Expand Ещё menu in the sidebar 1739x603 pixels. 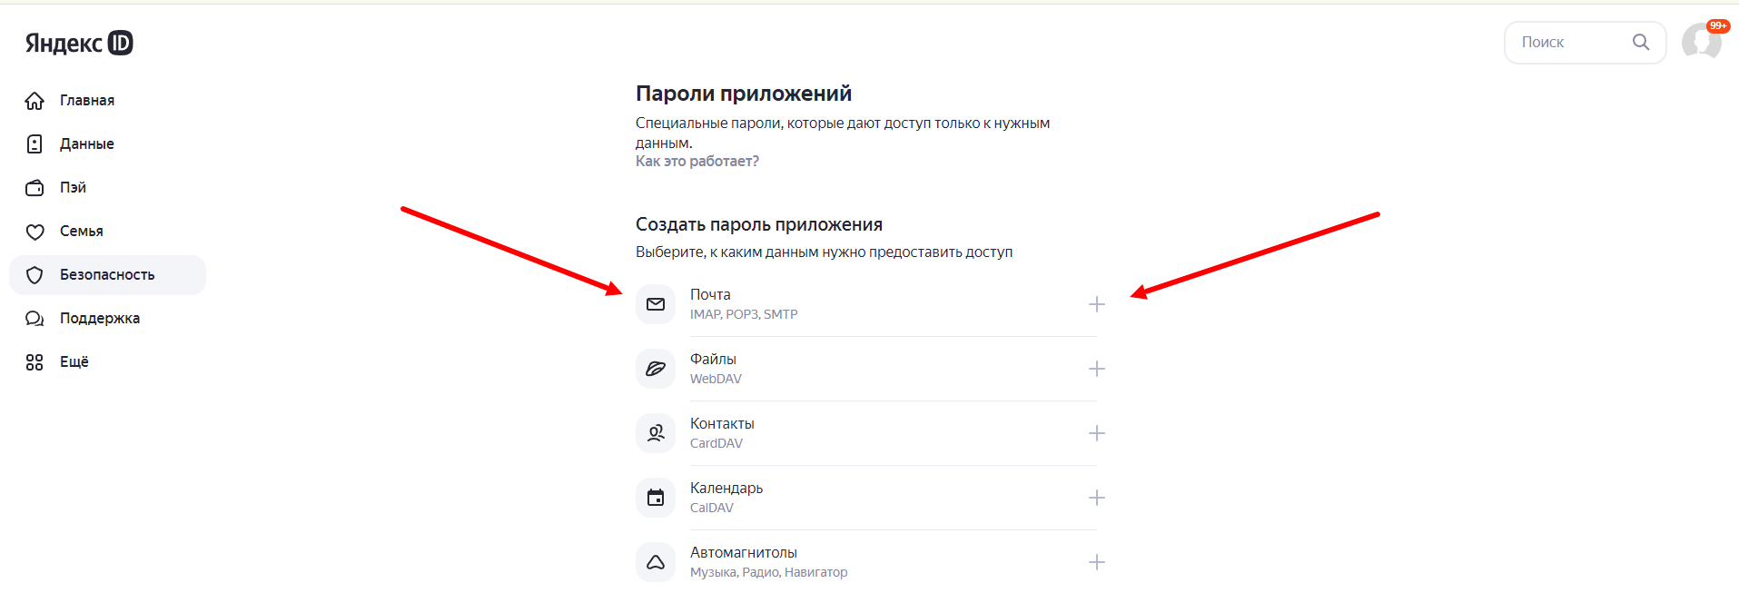[x=107, y=362]
